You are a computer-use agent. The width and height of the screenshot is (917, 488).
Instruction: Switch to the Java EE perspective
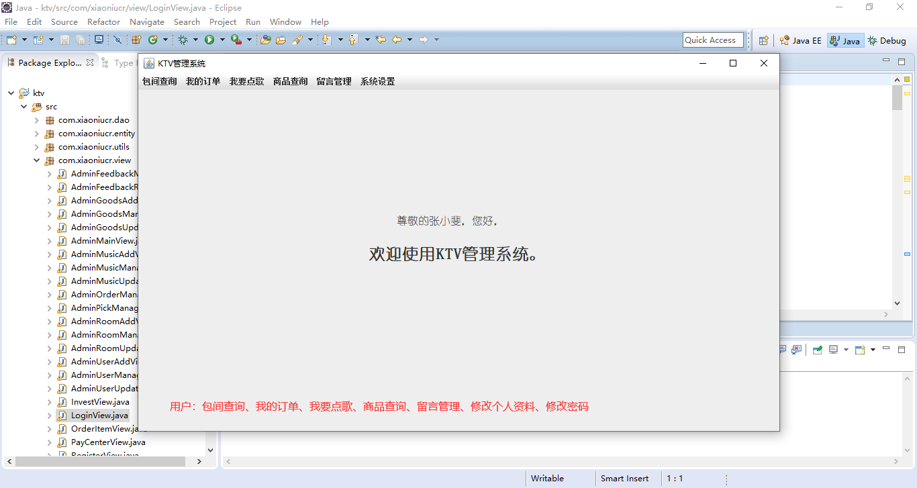[800, 40]
